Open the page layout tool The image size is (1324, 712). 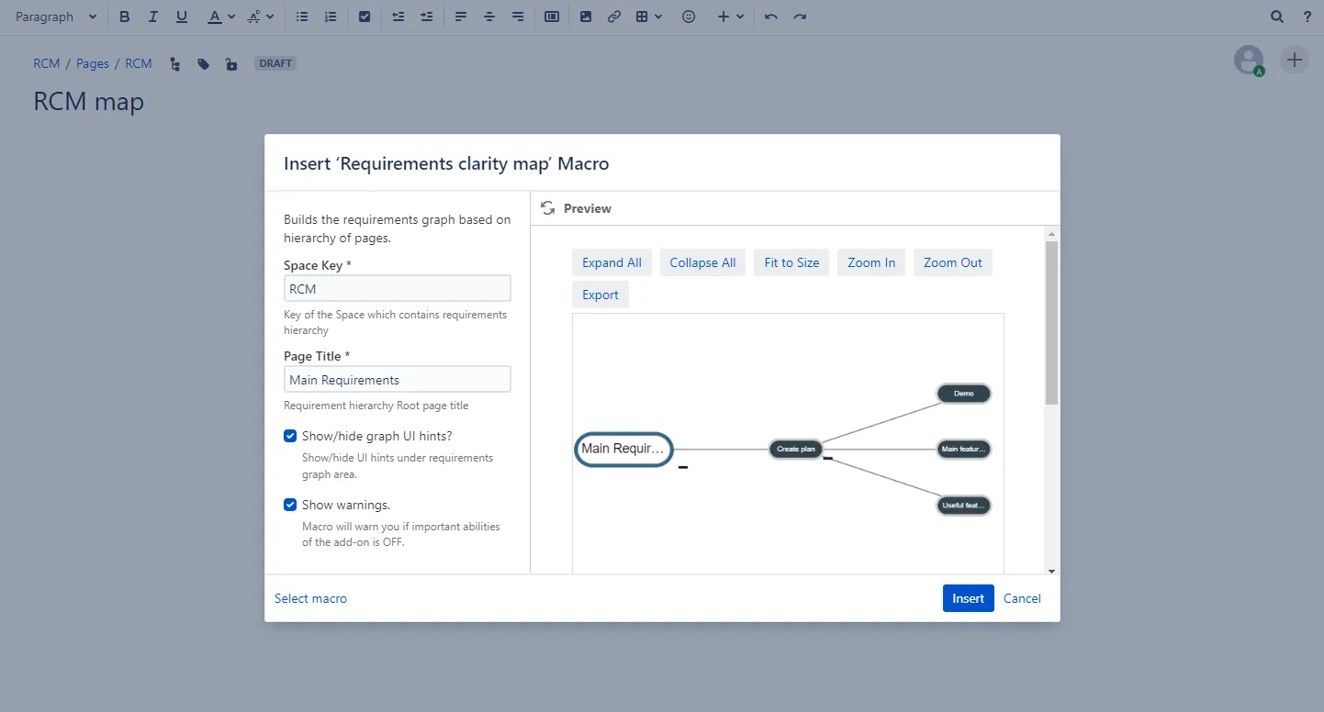tap(552, 17)
